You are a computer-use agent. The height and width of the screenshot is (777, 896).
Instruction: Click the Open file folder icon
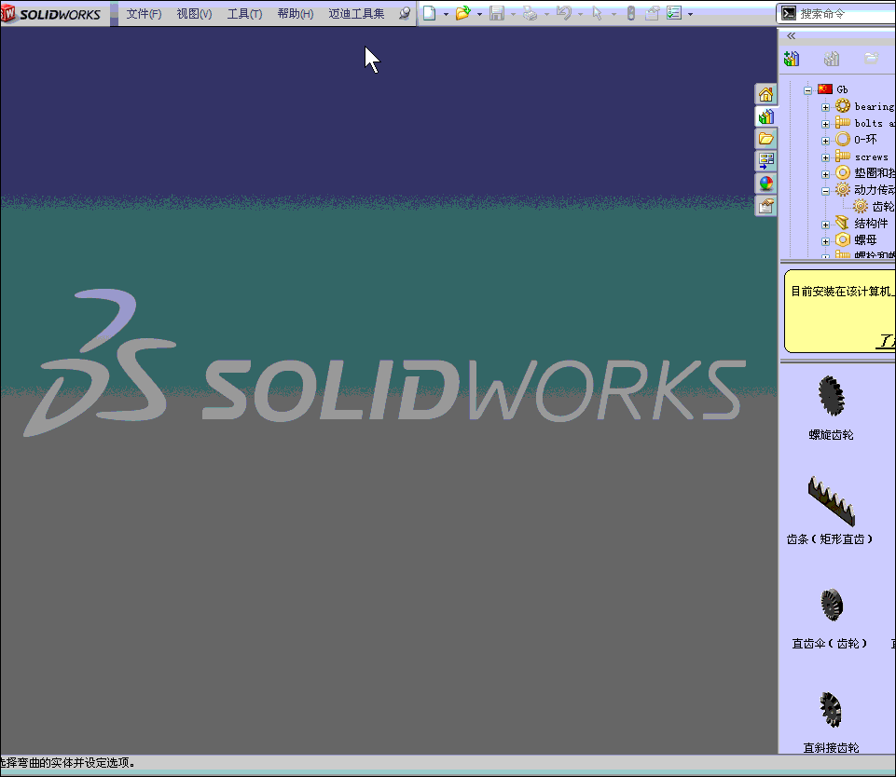point(462,13)
